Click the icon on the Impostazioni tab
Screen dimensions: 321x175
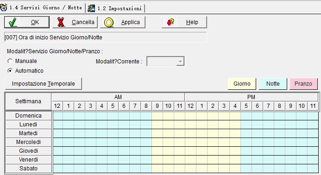point(91,8)
